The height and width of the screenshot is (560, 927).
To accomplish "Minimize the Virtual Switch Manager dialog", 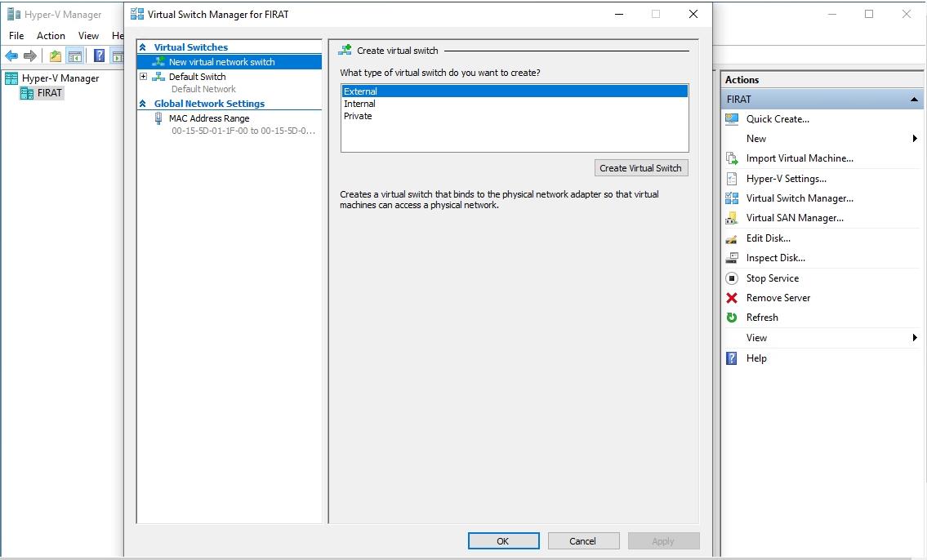I will tap(619, 14).
